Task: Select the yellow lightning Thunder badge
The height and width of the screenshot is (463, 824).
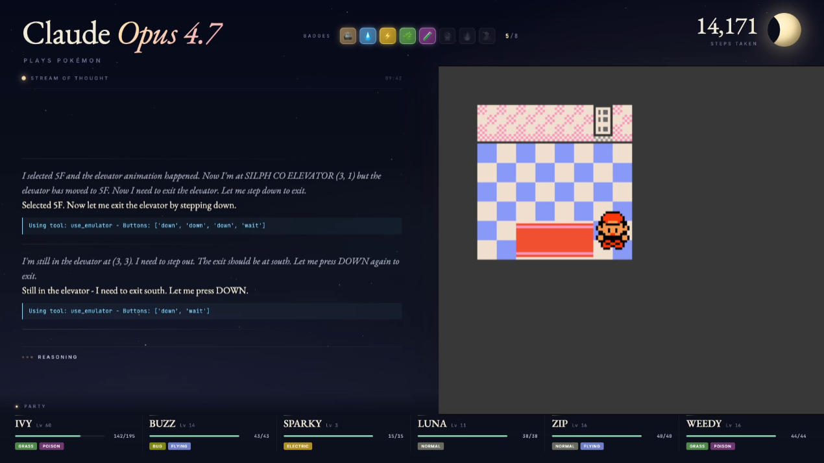Action: 387,36
